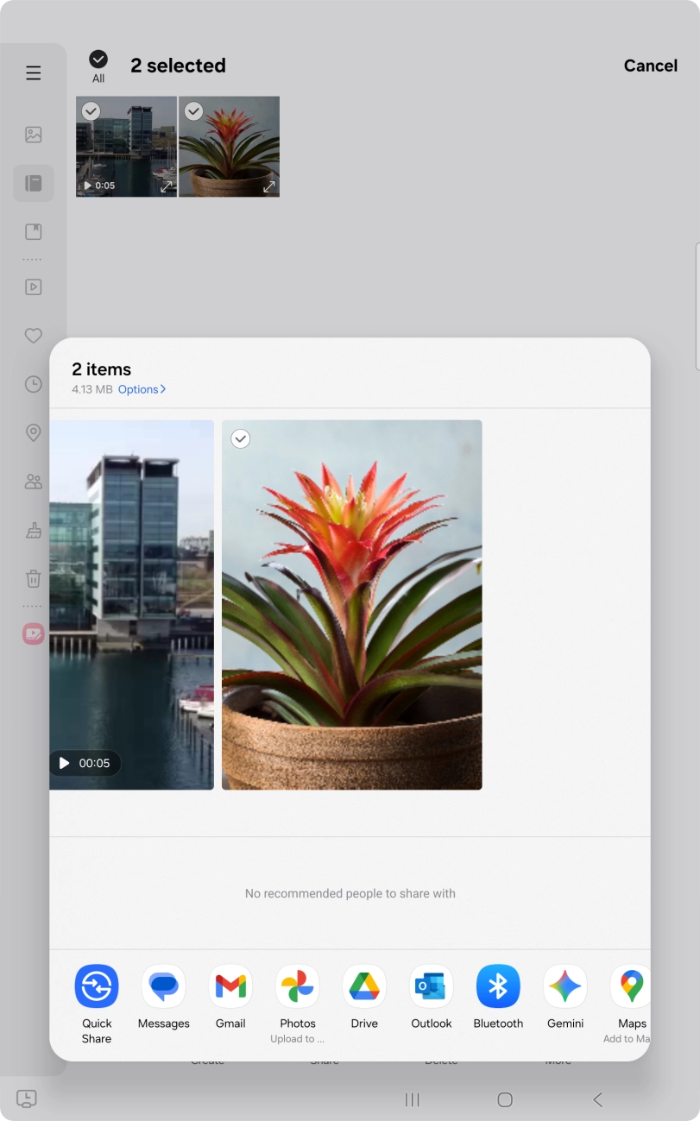Upload items to Google Photos
This screenshot has width=700, height=1121.
tap(298, 986)
